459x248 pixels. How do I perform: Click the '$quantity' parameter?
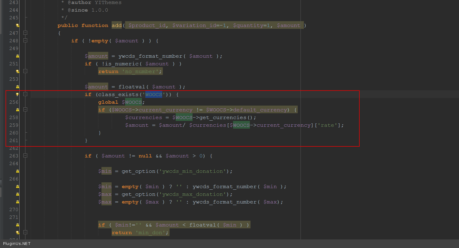click(248, 25)
